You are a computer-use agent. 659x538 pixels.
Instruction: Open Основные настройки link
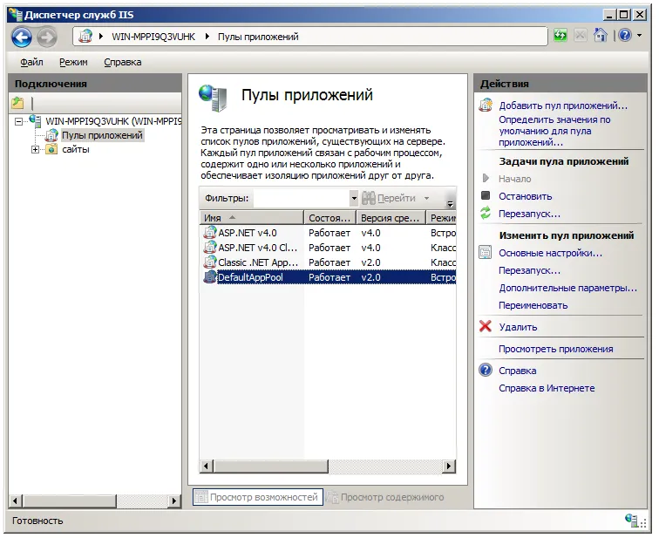(550, 253)
